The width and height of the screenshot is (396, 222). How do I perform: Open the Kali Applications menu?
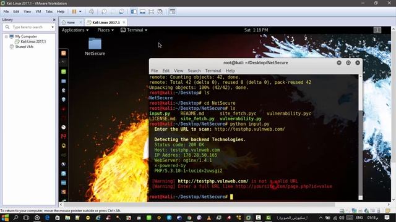click(x=75, y=30)
